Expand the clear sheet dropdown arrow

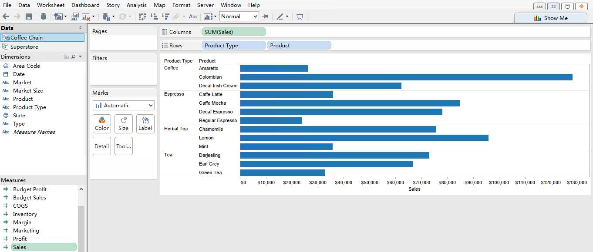coord(93,17)
